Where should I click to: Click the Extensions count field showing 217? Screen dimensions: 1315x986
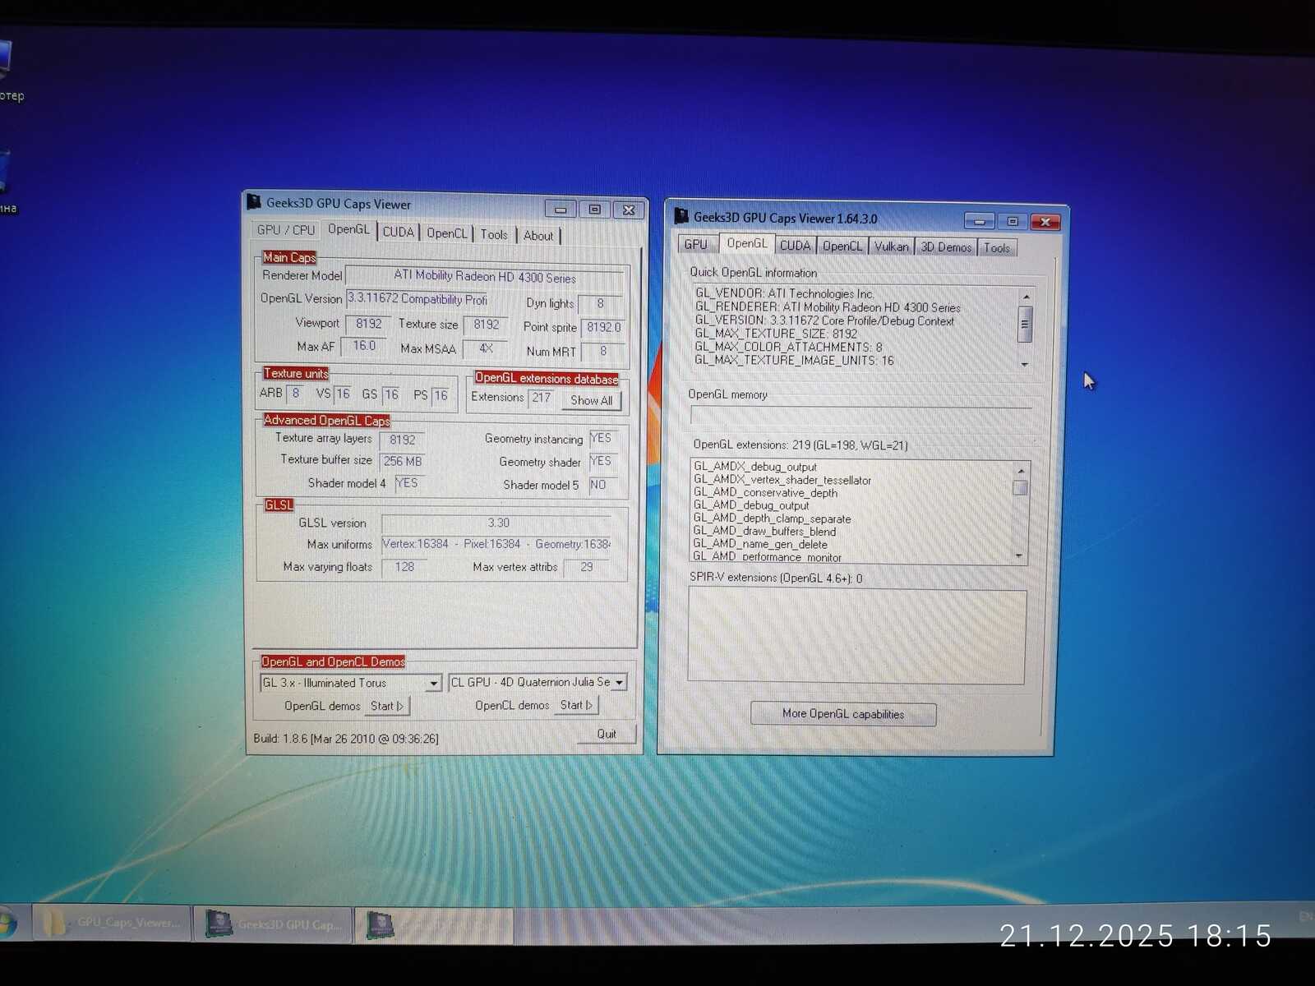pos(542,398)
